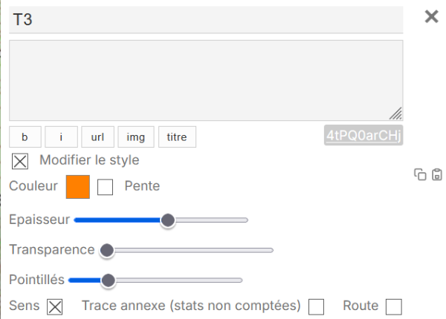This screenshot has height=319, width=446.
Task: Enable the Route checkbox
Action: coord(394,306)
